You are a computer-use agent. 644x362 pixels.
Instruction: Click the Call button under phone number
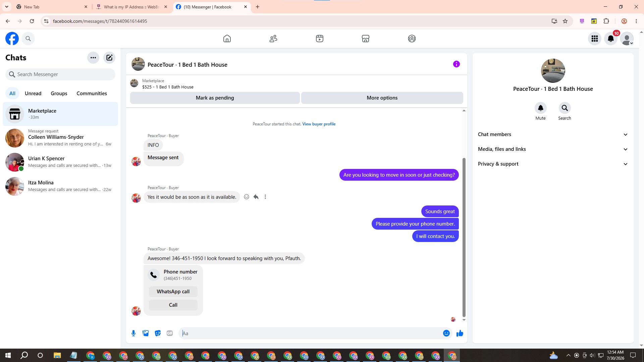173,305
